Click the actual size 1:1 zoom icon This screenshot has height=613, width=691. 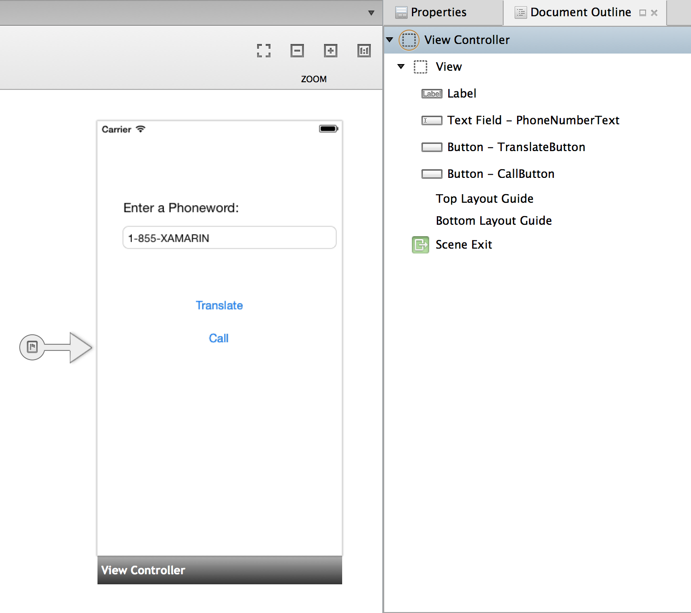pyautogui.click(x=364, y=51)
